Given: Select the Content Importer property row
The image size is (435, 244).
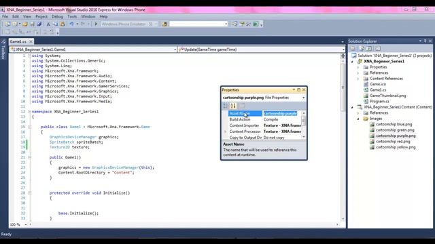Looking at the screenshot, I should 264,125.
